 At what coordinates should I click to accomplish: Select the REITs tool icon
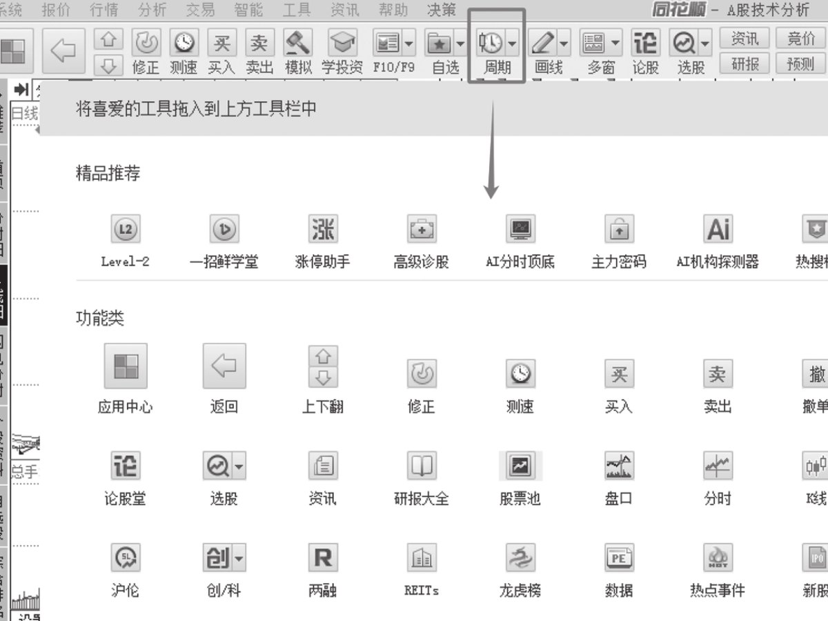pos(421,558)
